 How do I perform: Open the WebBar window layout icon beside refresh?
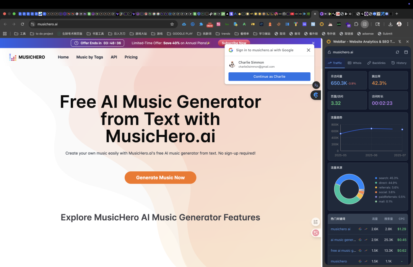click(x=406, y=52)
